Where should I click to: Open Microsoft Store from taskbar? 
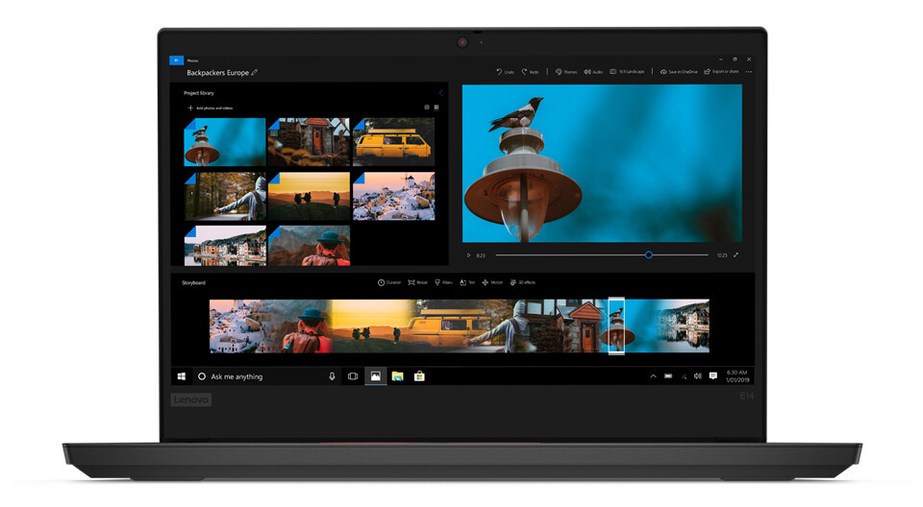(x=419, y=376)
